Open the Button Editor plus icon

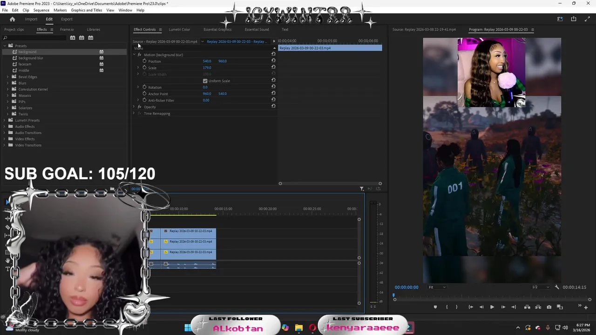pos(586,307)
